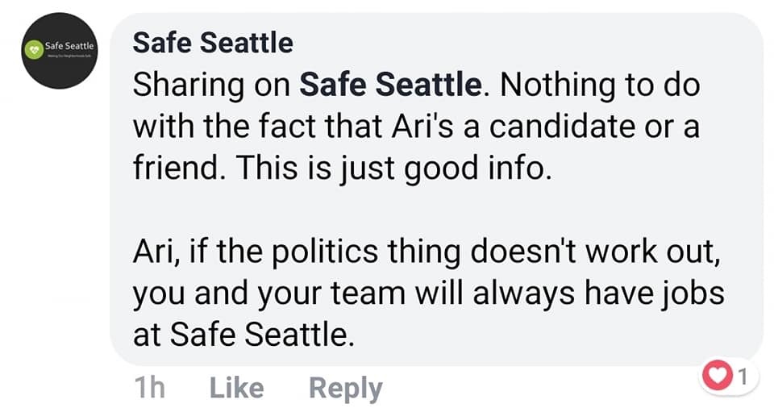The height and width of the screenshot is (408, 774).
Task: Click the green heart logo in avatar
Action: [x=34, y=49]
